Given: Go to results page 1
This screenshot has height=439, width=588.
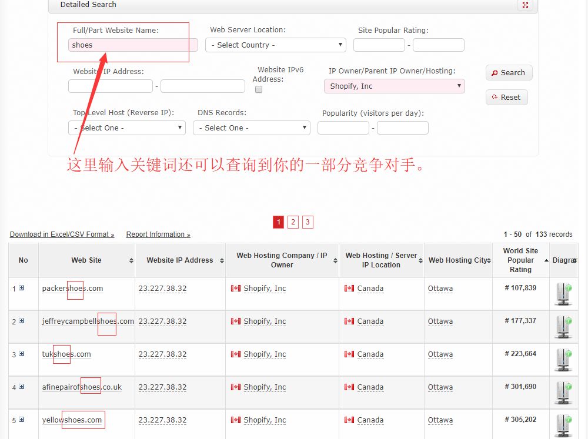Looking at the screenshot, I should pyautogui.click(x=278, y=222).
